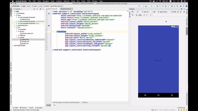198x111 pixels.
Task: Open the design surface layers dropdown
Action: tap(133, 12)
